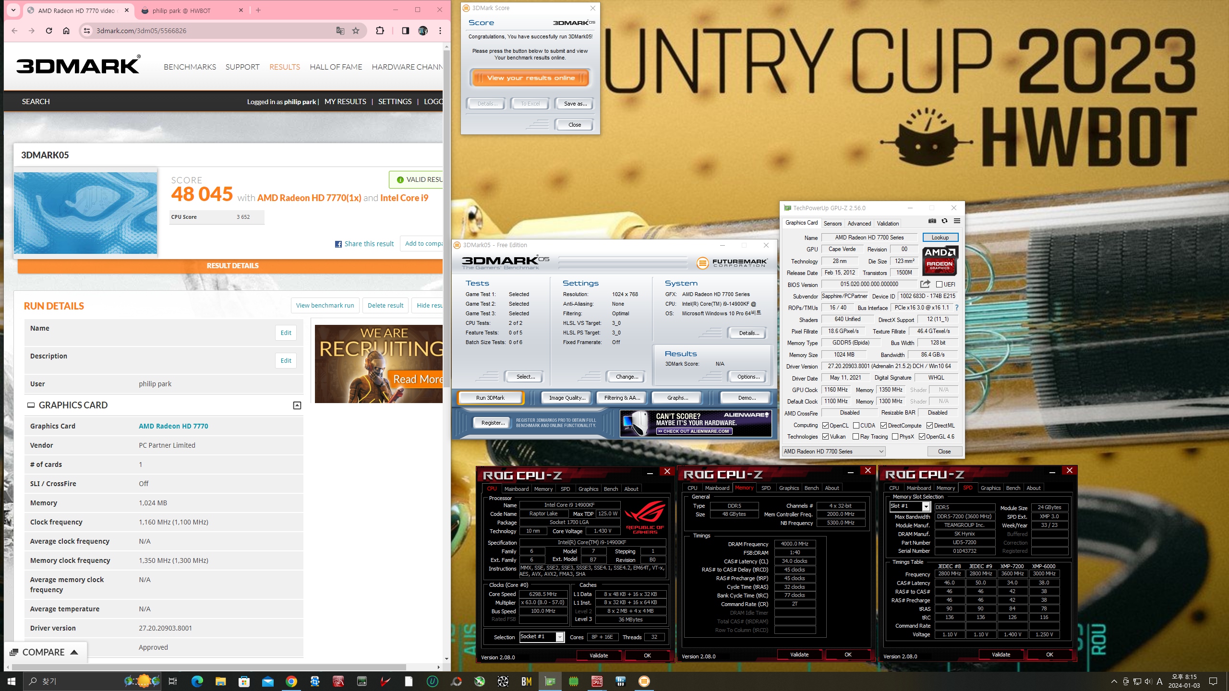Toggle the DirectCompute checkbox
Screen dimensions: 1229x691
883,425
